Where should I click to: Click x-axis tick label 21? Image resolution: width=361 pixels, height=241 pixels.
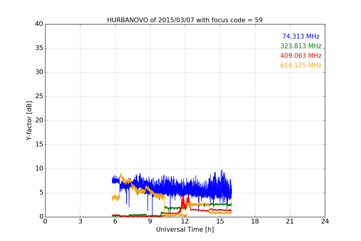tap(290, 221)
